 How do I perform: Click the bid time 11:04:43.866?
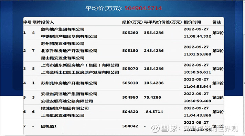pos(198,115)
